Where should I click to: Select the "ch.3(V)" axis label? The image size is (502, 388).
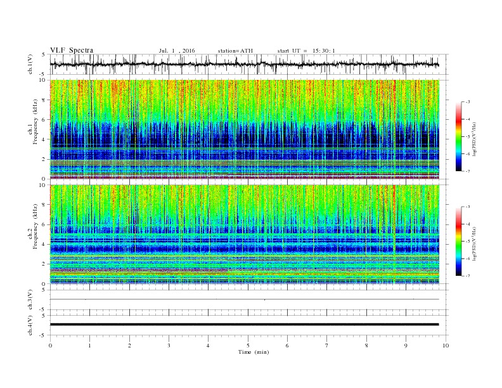(x=30, y=300)
